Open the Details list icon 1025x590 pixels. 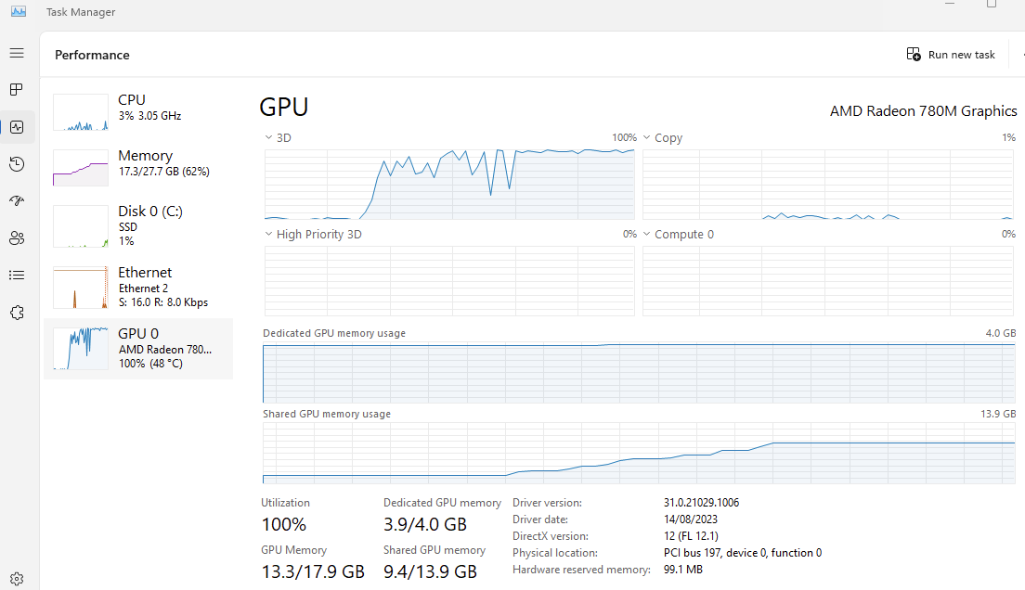[x=17, y=276]
